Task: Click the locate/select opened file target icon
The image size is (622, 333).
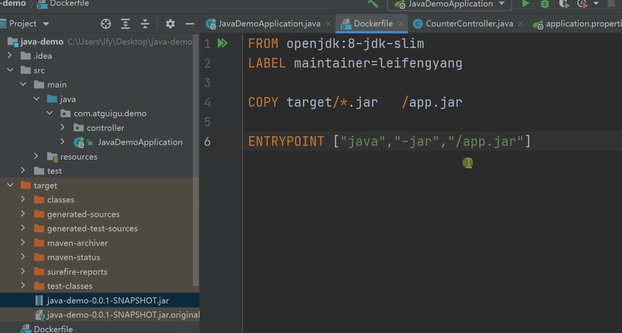Action: 106,24
